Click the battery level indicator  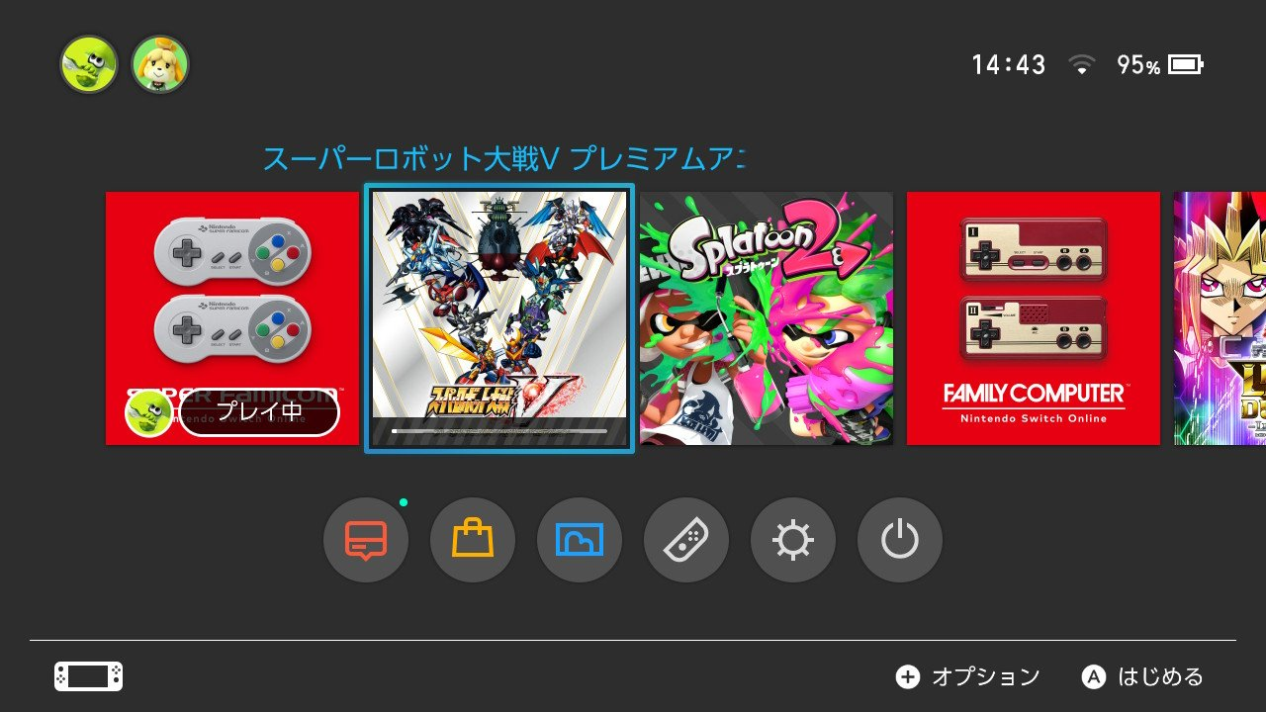point(1185,65)
